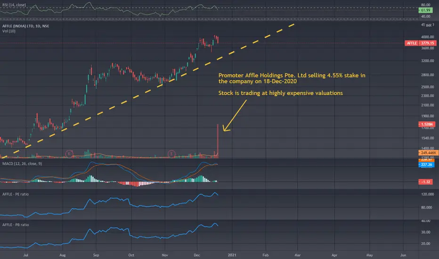Click the RSI value label 61.99
439x259 pixels.
pyautogui.click(x=425, y=10)
